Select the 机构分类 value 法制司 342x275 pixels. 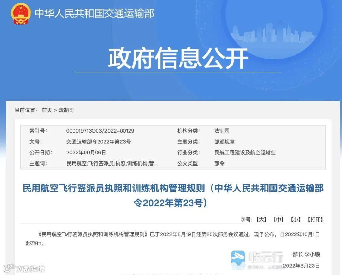222,131
